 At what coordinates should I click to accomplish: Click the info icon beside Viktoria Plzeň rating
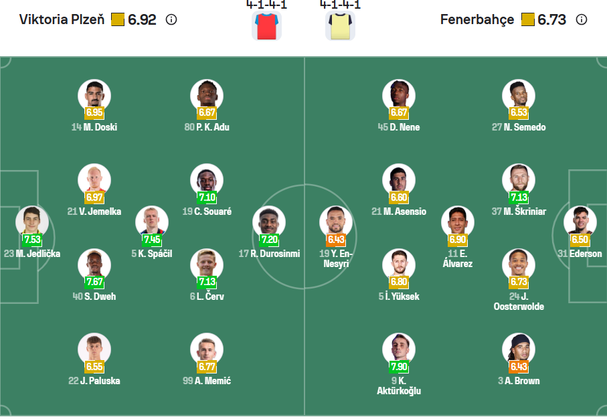(x=171, y=19)
